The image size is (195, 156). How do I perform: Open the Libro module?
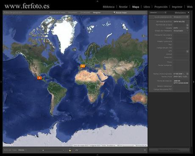(147, 7)
